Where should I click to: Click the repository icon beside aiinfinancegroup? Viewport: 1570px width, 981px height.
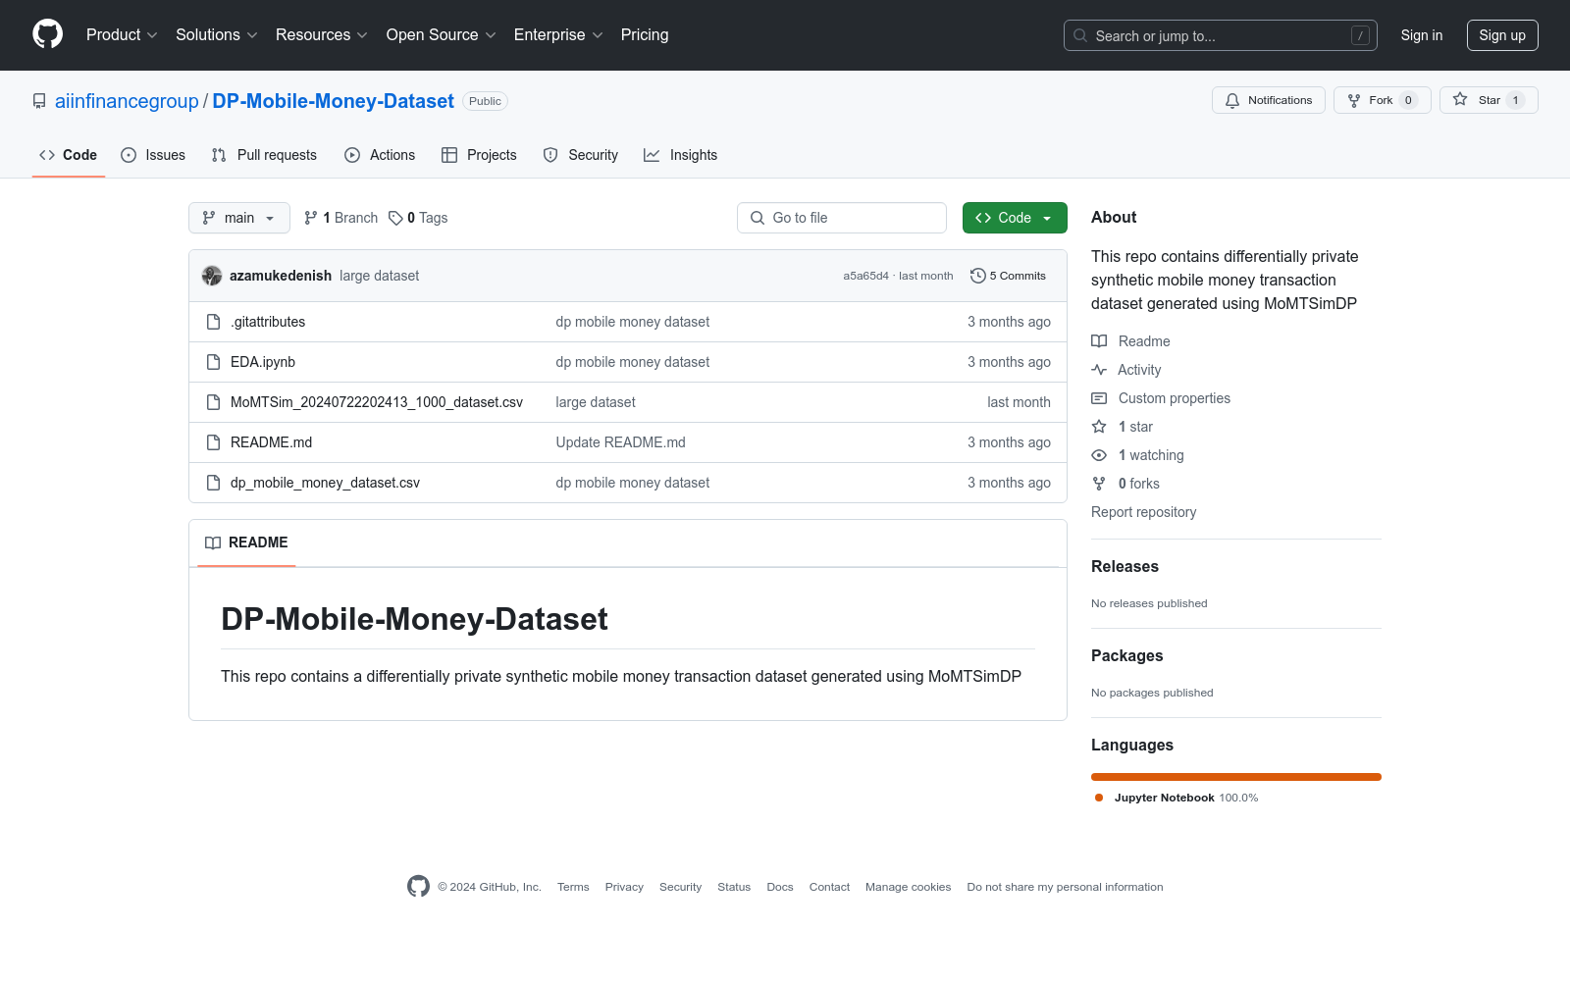pyautogui.click(x=39, y=101)
